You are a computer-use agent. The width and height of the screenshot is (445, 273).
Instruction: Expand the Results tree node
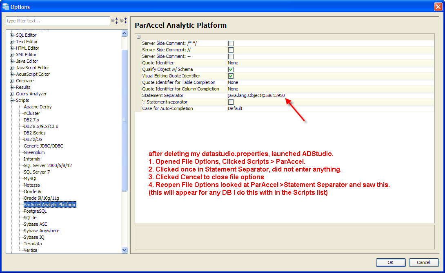12,87
